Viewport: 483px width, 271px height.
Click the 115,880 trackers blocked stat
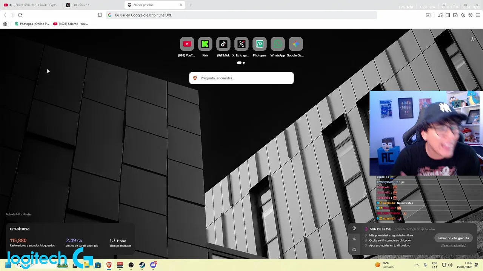pos(32,243)
